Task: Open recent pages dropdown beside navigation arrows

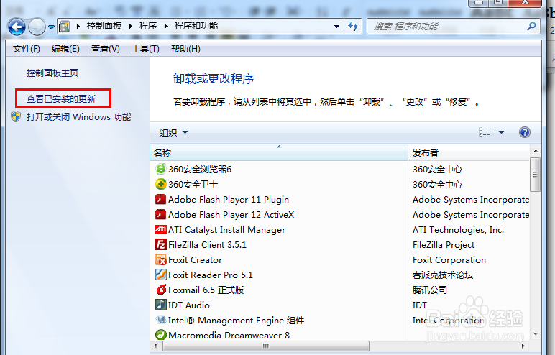Action: [x=51, y=27]
